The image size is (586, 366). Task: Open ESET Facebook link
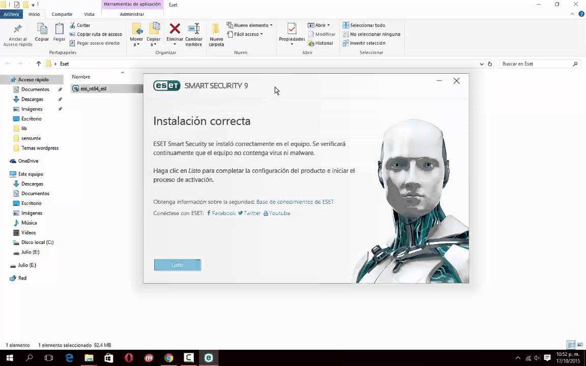tap(221, 213)
